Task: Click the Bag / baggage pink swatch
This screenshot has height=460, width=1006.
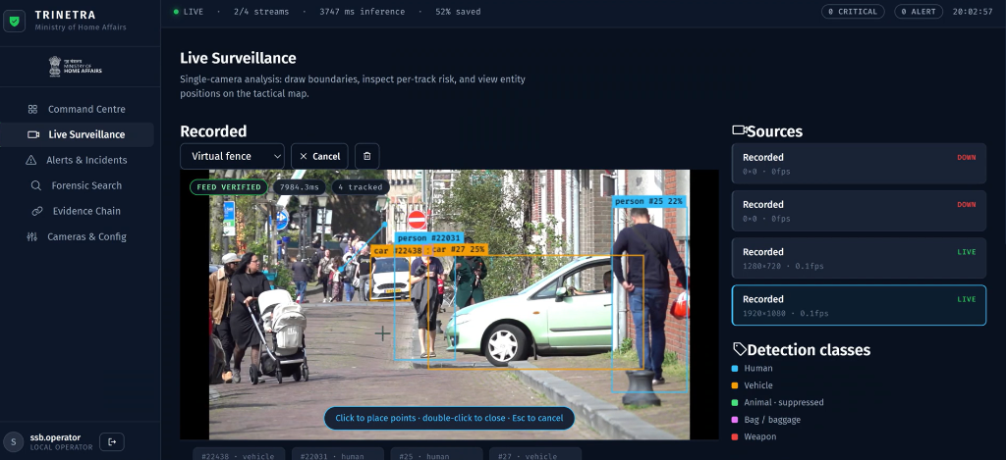Action: 735,420
